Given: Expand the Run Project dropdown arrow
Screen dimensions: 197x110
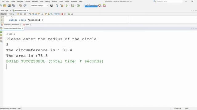Looking at the screenshot, I should pyautogui.click(x=69, y=5).
